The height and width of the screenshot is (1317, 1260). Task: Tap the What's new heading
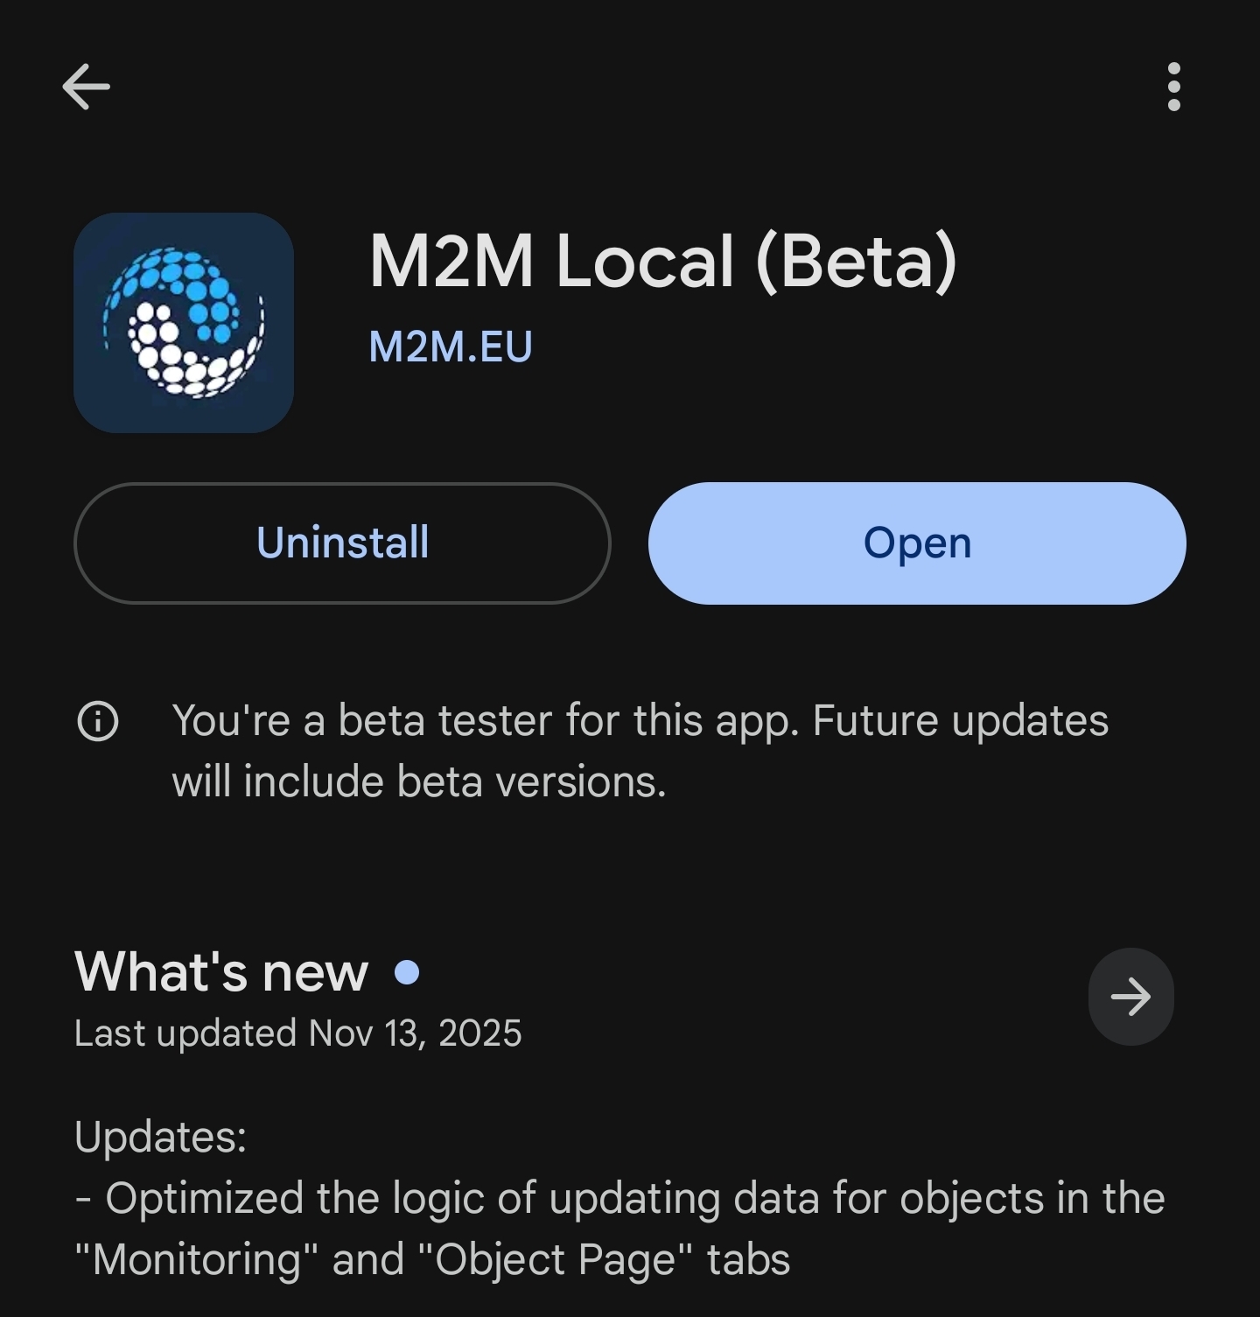pos(221,972)
